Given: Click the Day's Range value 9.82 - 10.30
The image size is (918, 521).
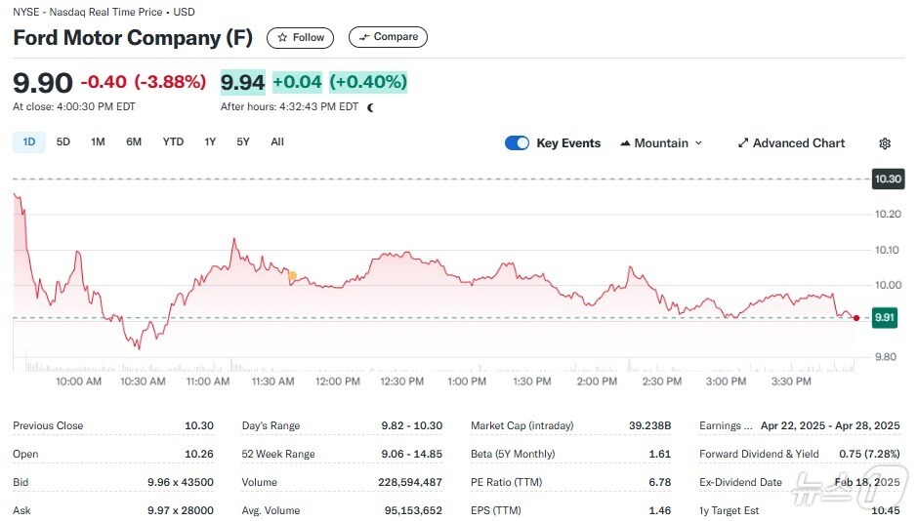Looking at the screenshot, I should pos(411,425).
